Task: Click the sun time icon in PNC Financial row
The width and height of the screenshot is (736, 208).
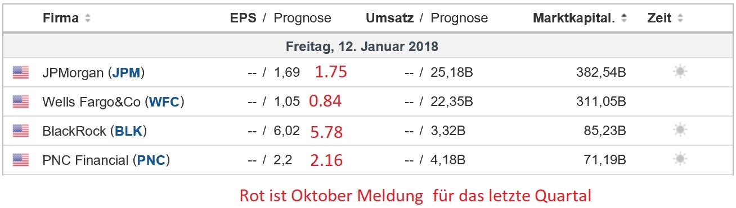Action: tap(680, 160)
